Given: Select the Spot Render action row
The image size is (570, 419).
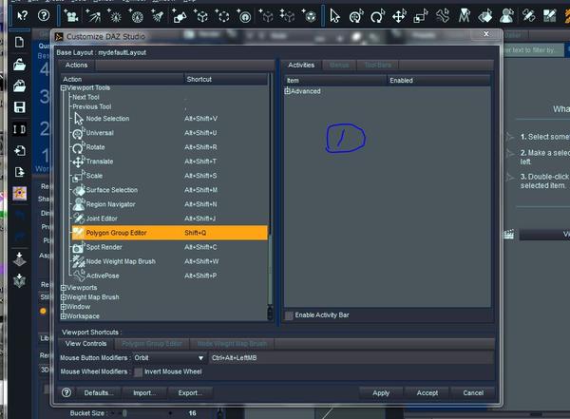Looking at the screenshot, I should click(169, 247).
